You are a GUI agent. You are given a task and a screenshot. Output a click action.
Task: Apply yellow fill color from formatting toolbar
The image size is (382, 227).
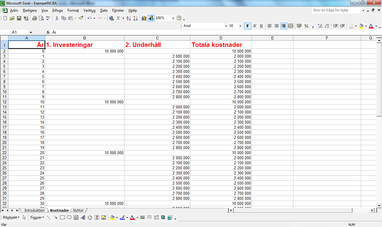361,26
